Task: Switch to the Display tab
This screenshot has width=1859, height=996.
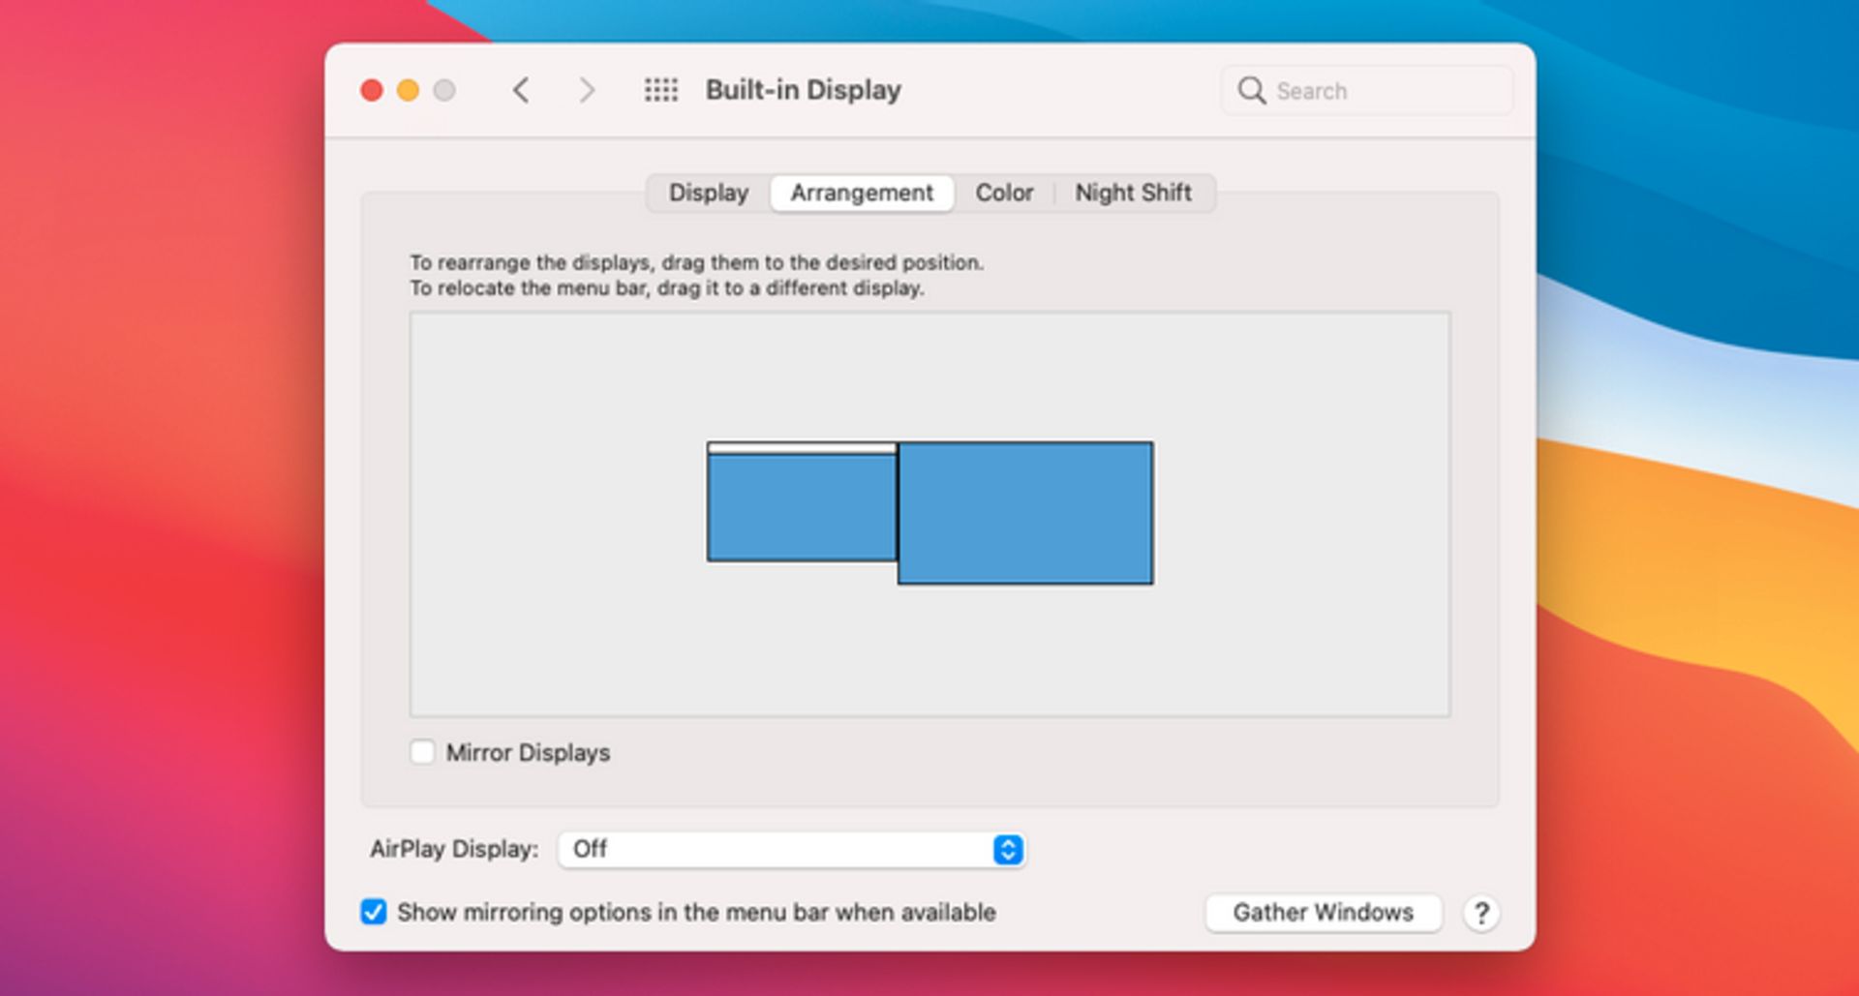Action: (x=709, y=193)
